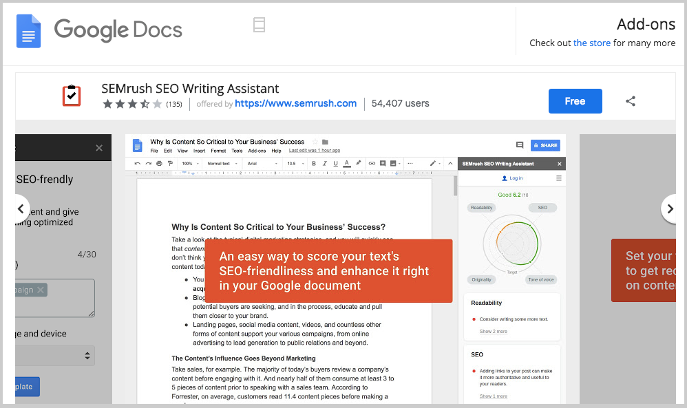Viewport: 687px width, 408px height.
Task: Open the Normal text style dropdown
Action: point(222,163)
